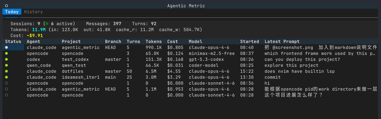
Task: Click the in: 123.0K token figure
Action: (65, 29)
